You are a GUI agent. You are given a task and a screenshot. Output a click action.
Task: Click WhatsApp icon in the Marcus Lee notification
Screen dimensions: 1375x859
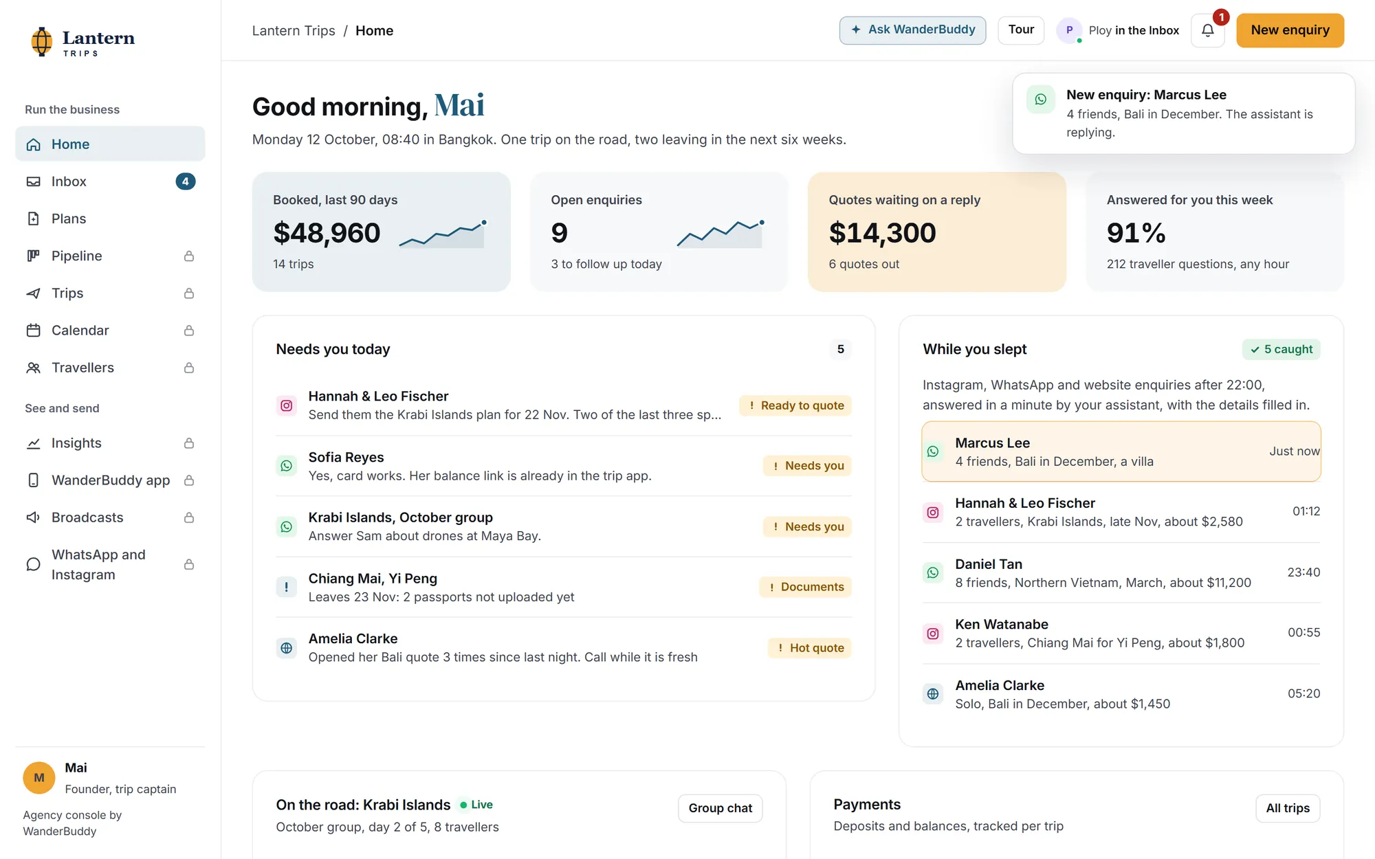point(1041,100)
